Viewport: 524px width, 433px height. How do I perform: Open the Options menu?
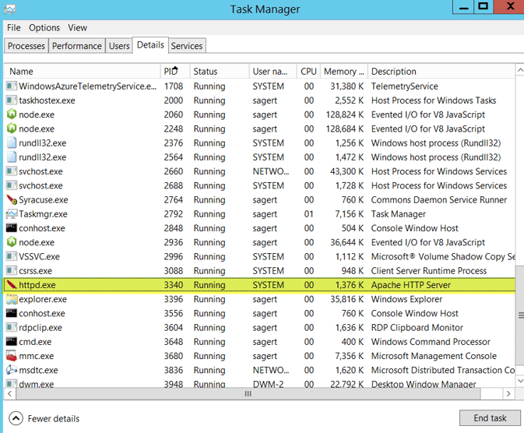click(44, 27)
